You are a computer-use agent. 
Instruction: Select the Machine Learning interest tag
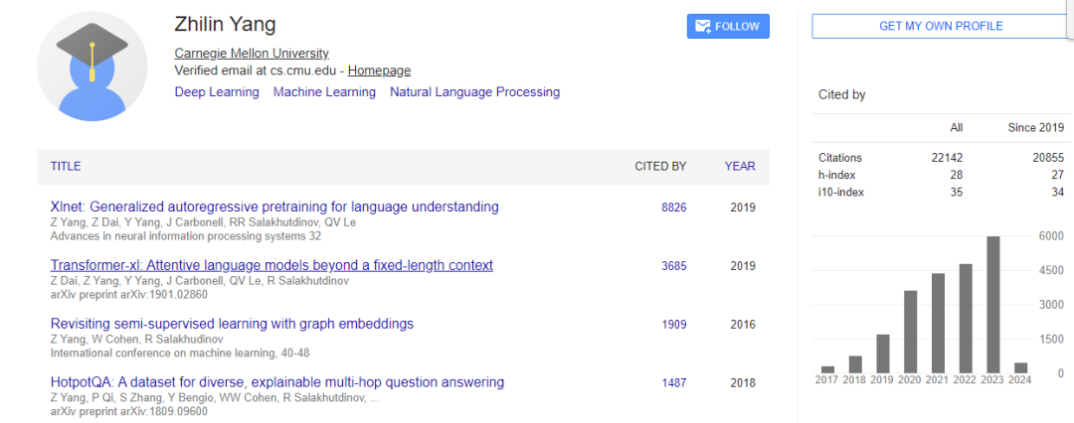point(324,92)
